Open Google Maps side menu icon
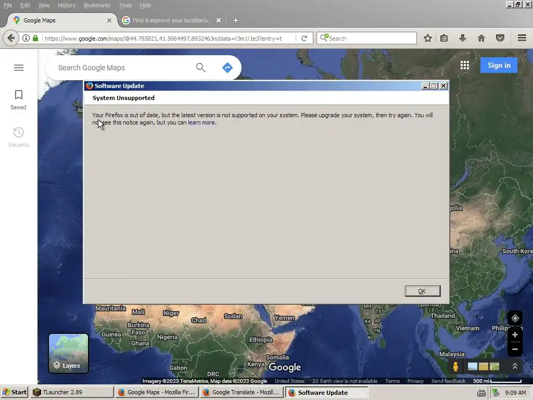Image resolution: width=533 pixels, height=400 pixels. (19, 68)
